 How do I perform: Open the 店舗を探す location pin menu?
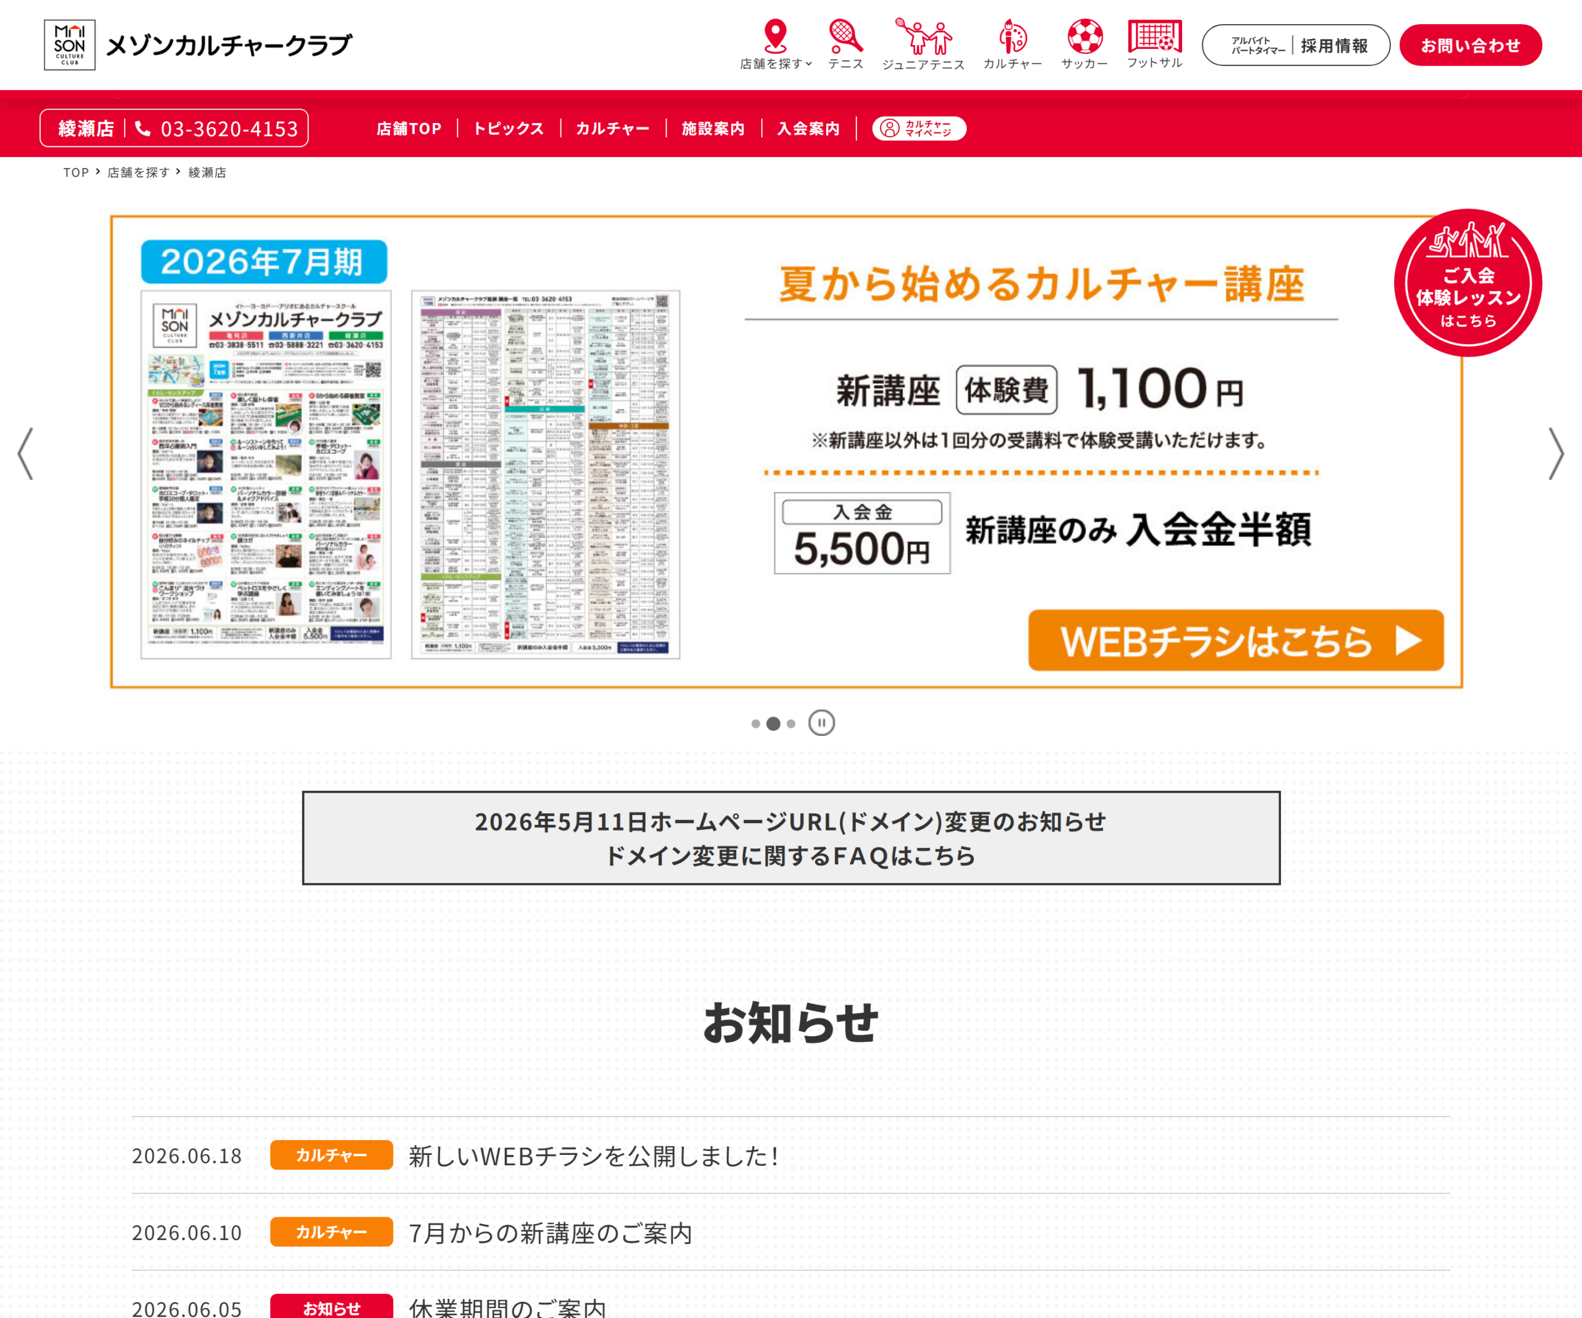[775, 44]
